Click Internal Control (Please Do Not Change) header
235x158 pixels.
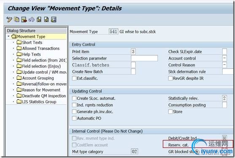[x=151, y=131]
